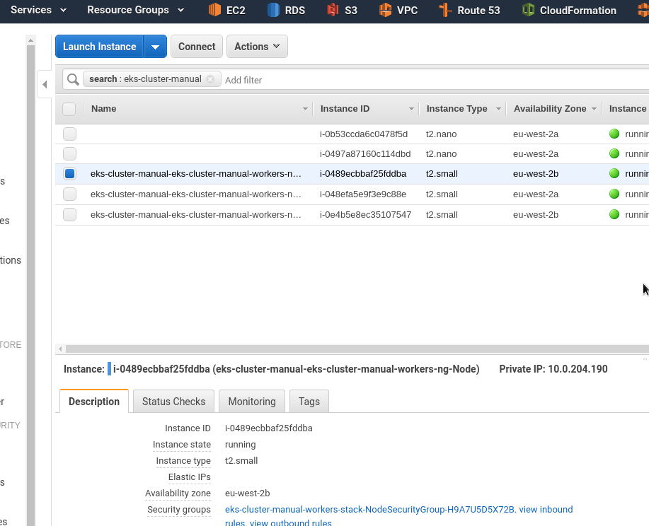Viewport: 649px width, 526px height.
Task: Open the Actions dropdown menu
Action: tap(257, 47)
